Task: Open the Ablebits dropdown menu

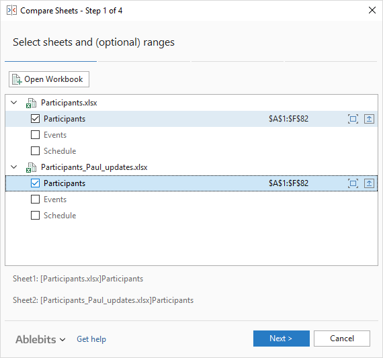Action: [40, 339]
